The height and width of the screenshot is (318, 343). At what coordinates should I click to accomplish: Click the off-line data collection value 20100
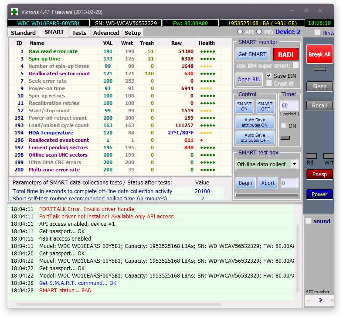tap(202, 191)
